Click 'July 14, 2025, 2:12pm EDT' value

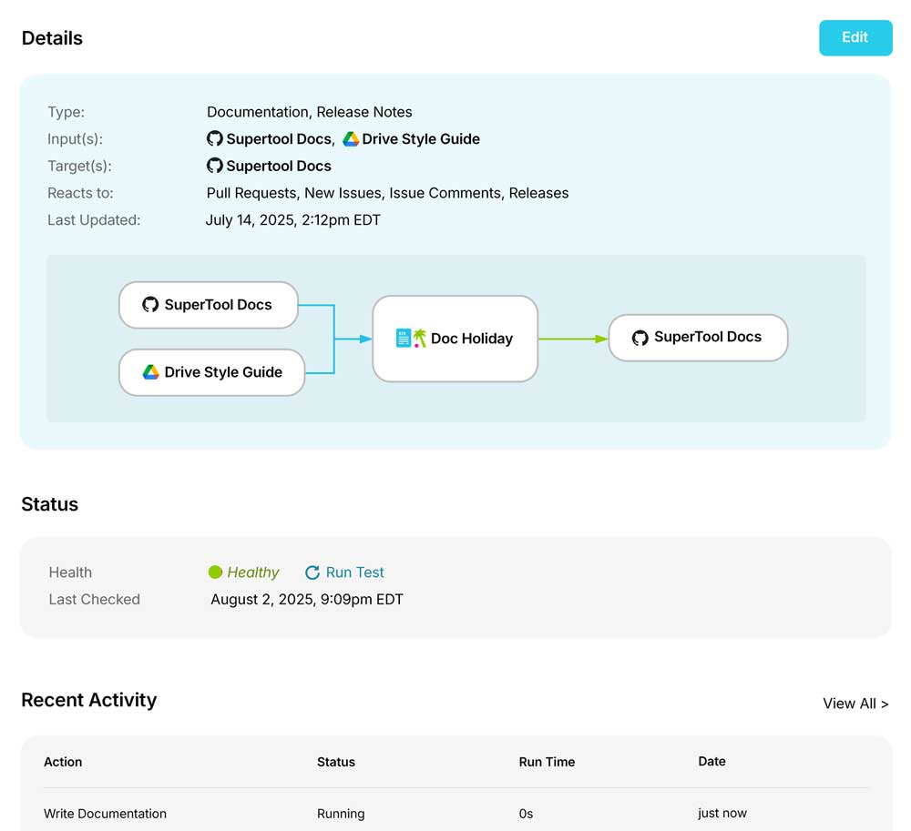292,220
